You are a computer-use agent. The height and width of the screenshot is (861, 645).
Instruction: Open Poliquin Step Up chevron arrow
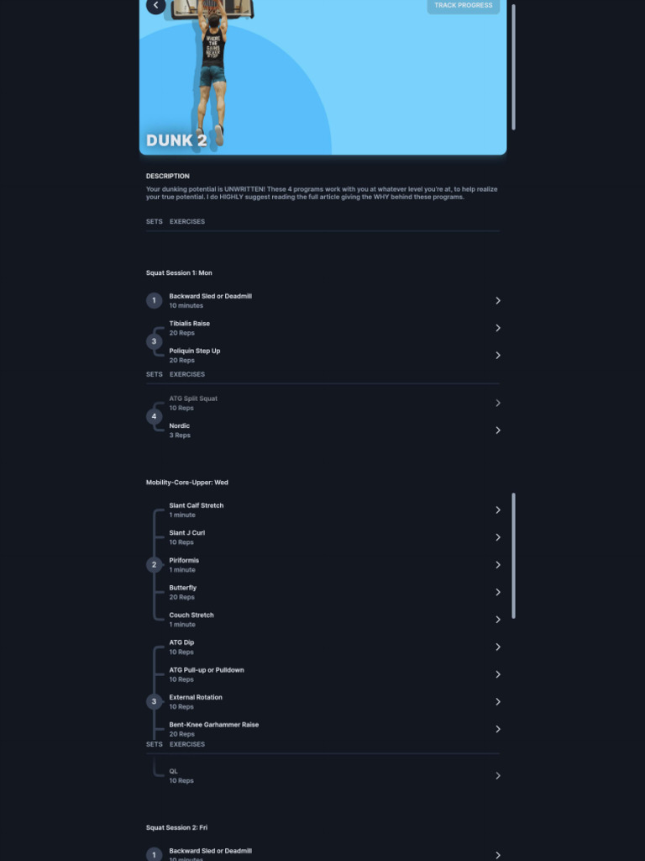click(497, 356)
